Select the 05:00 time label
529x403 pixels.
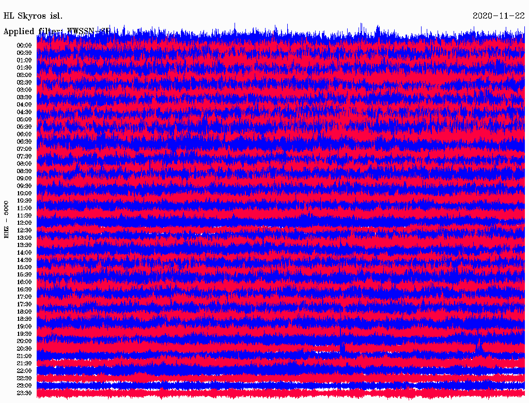(24, 119)
